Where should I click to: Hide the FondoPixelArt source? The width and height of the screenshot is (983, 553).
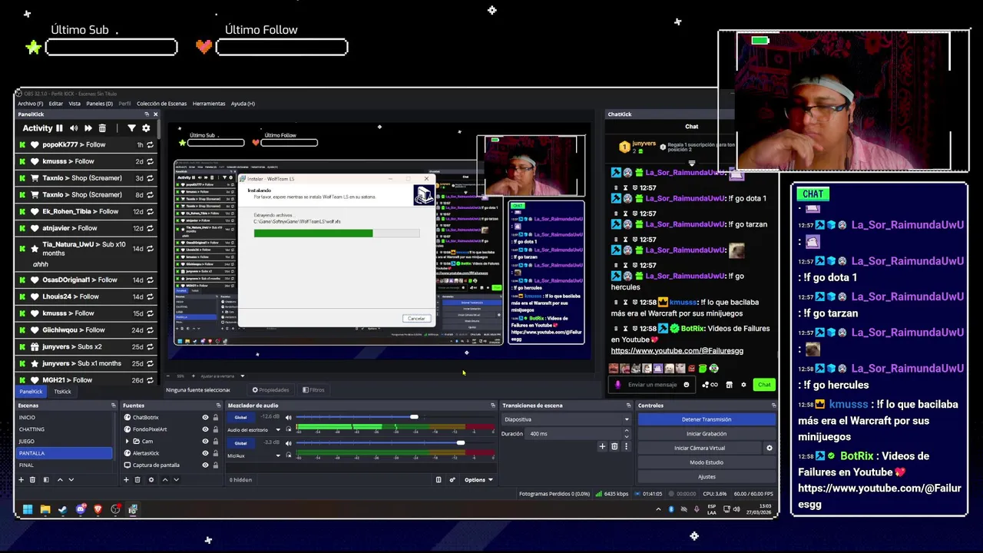(x=205, y=429)
